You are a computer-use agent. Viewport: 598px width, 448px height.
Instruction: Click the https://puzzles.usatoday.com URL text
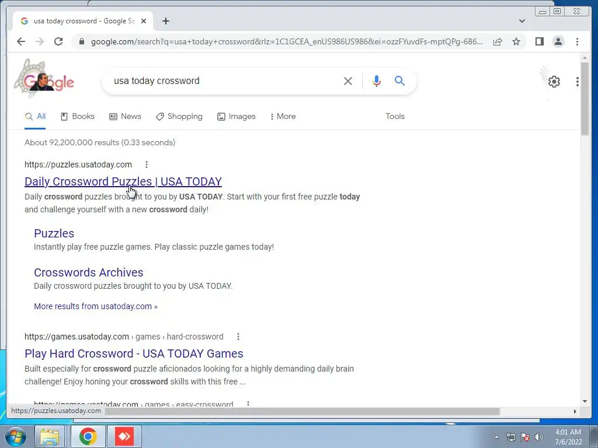78,164
